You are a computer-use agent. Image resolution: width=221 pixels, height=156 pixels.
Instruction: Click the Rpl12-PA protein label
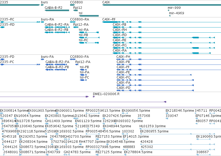click(83, 62)
